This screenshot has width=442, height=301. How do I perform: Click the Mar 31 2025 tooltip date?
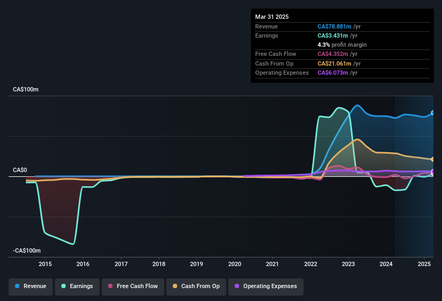point(272,17)
